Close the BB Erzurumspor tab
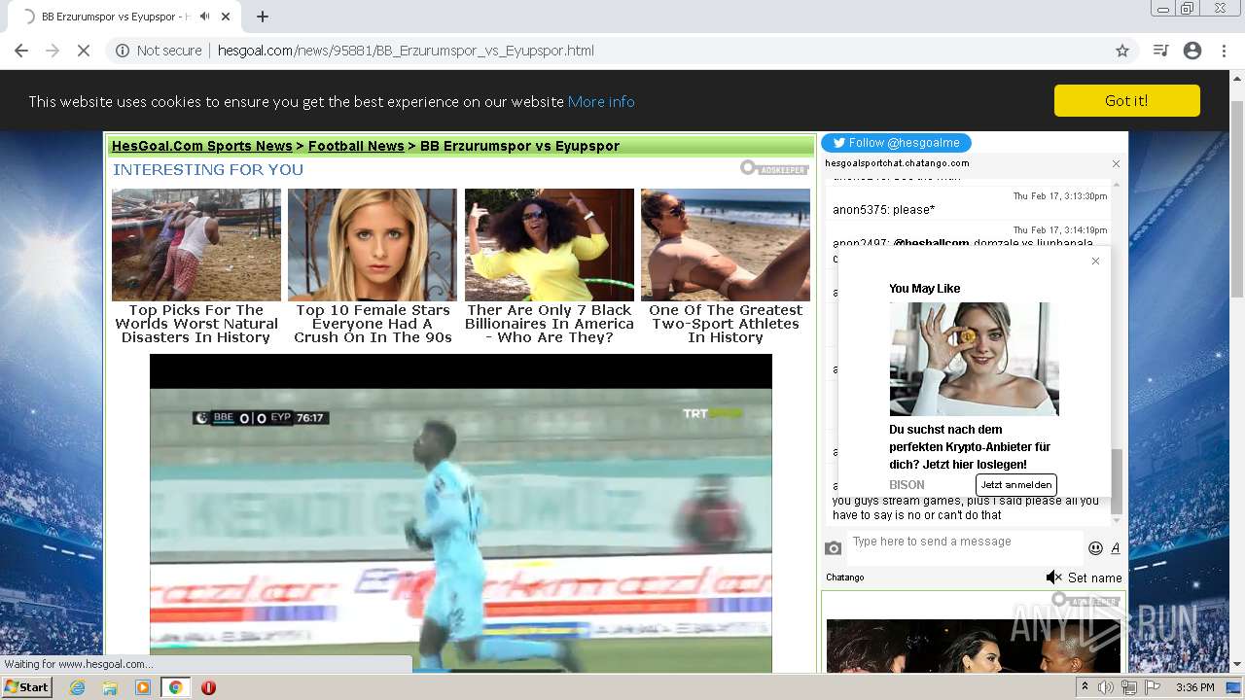The image size is (1245, 700). pyautogui.click(x=227, y=17)
